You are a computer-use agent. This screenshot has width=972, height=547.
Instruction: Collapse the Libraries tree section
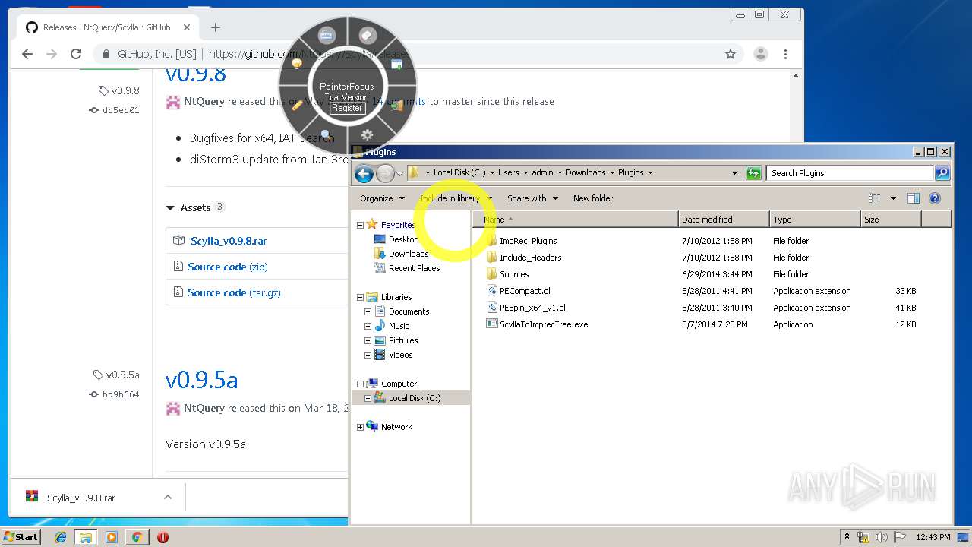[x=360, y=297]
